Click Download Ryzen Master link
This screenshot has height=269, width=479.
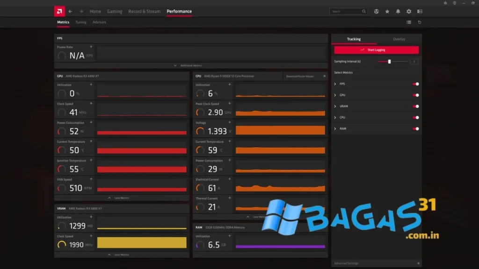(x=305, y=76)
